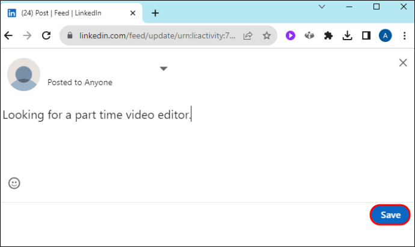
Task: Open the Chrome three-dot menu
Action: coord(404,35)
